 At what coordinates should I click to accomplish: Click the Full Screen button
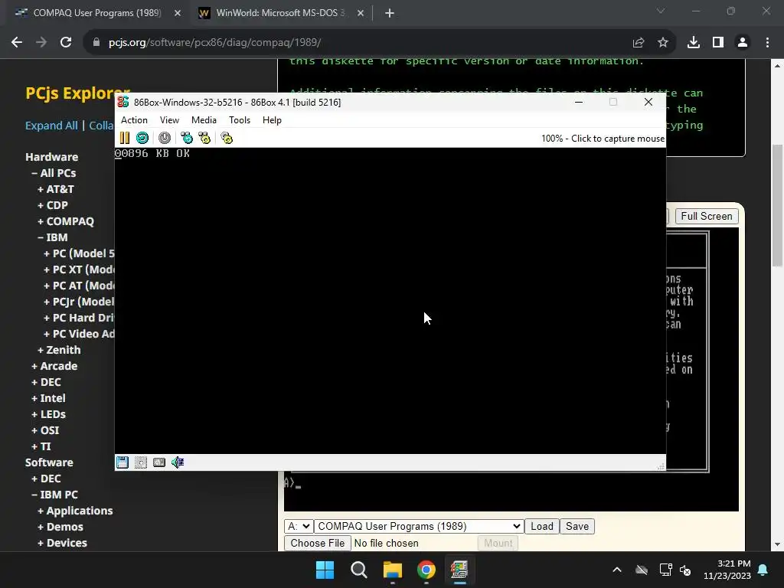[707, 216]
